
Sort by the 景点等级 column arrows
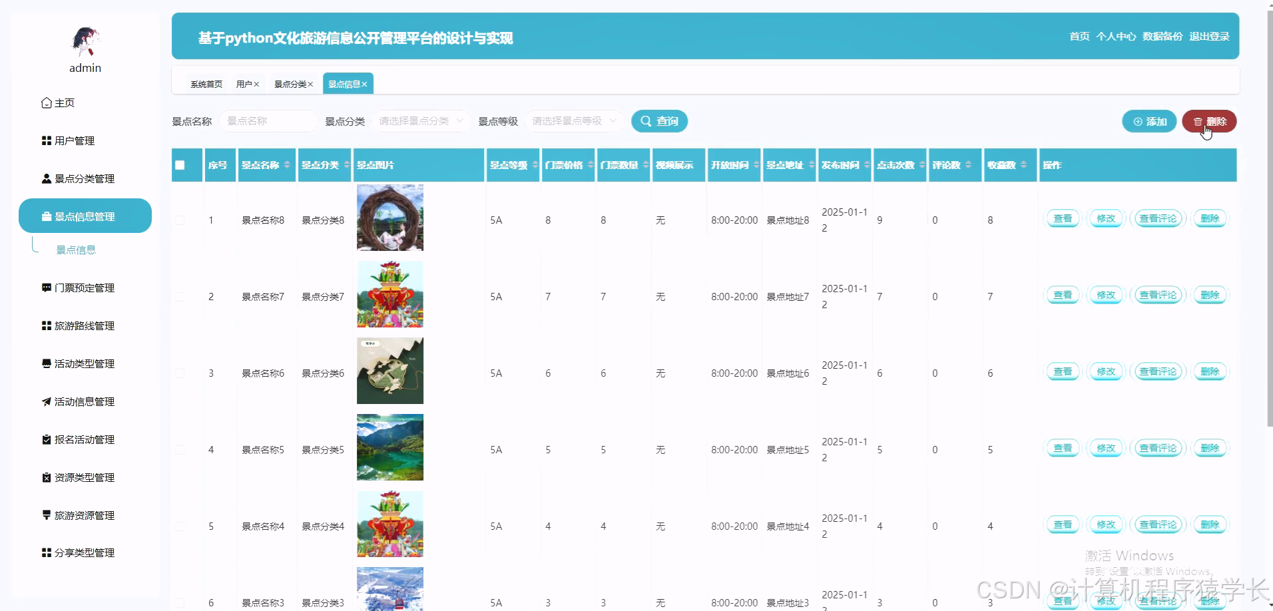pos(535,164)
